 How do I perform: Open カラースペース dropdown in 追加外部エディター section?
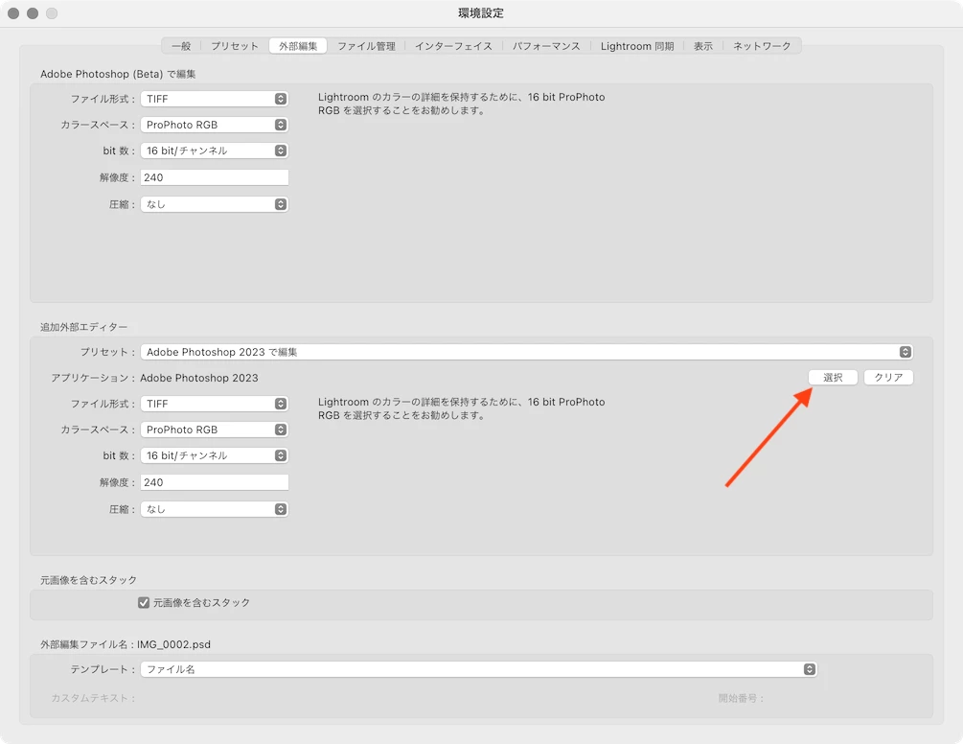[215, 430]
